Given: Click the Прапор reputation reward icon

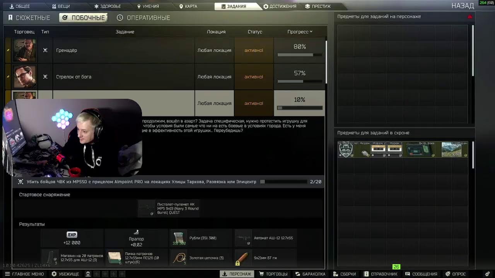Looking at the screenshot, I should tap(136, 232).
